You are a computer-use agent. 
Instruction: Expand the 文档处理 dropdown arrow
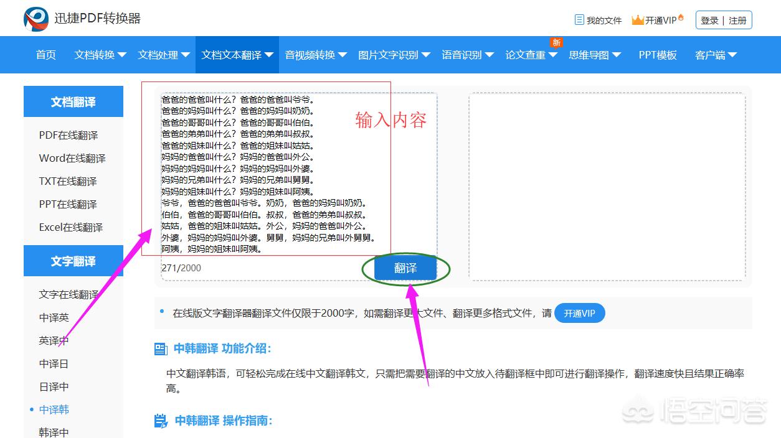pyautogui.click(x=186, y=55)
